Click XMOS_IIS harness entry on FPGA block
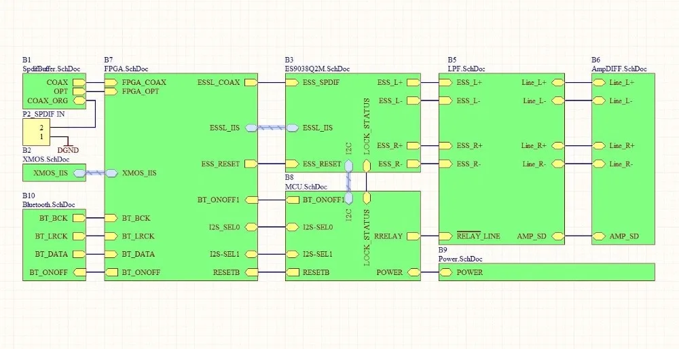Image resolution: width=679 pixels, height=349 pixels. [111, 173]
